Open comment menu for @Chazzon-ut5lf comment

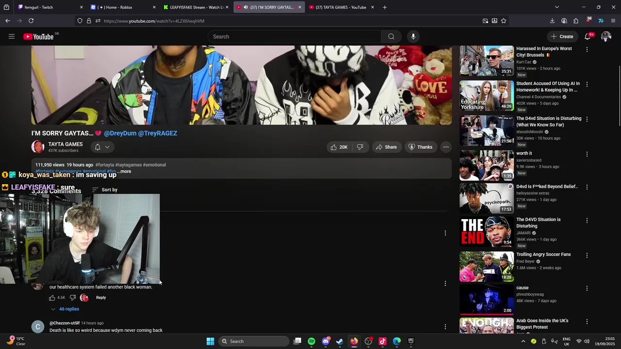click(x=445, y=327)
